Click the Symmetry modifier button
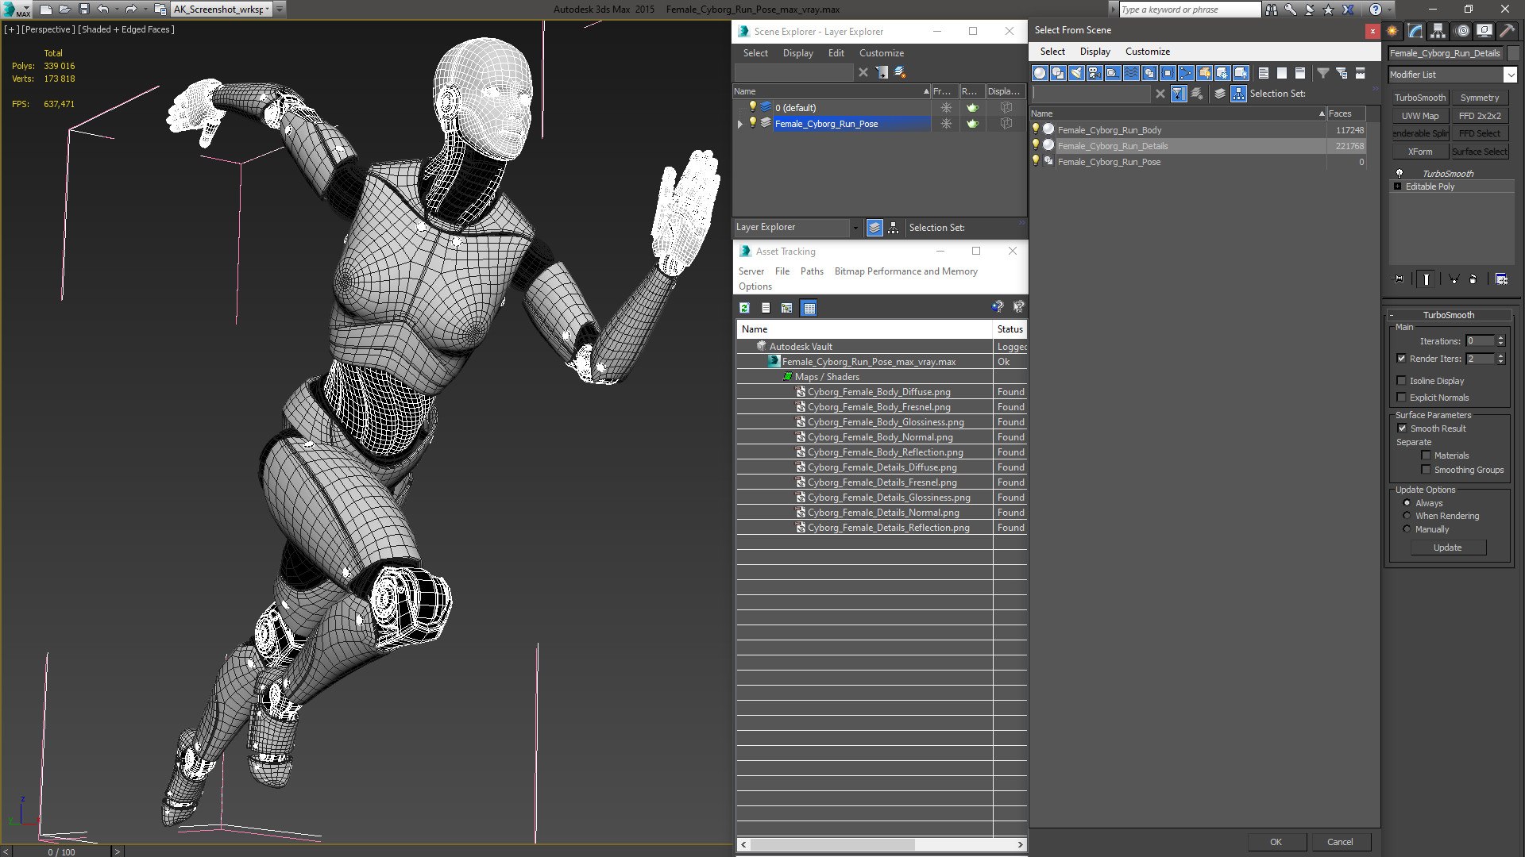The image size is (1525, 857). point(1479,98)
